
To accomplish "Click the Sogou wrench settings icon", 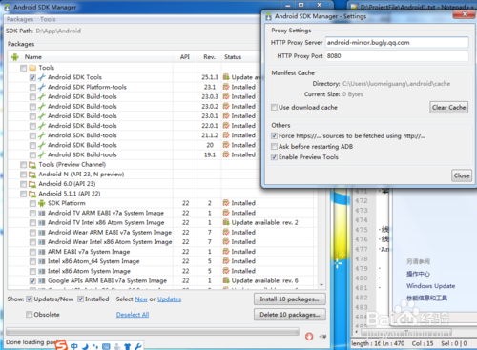I will 138,346.
